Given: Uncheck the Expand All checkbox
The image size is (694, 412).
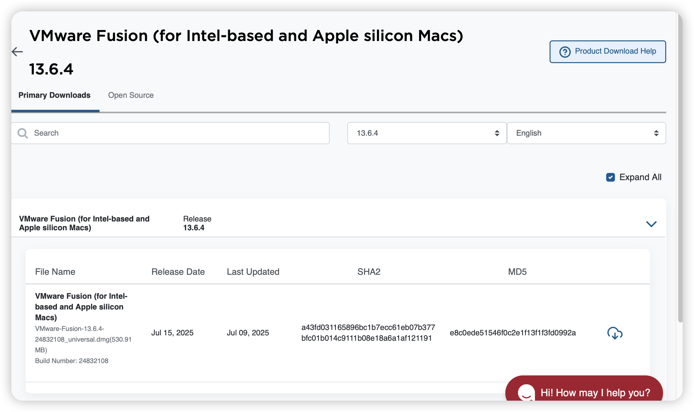Looking at the screenshot, I should point(610,177).
